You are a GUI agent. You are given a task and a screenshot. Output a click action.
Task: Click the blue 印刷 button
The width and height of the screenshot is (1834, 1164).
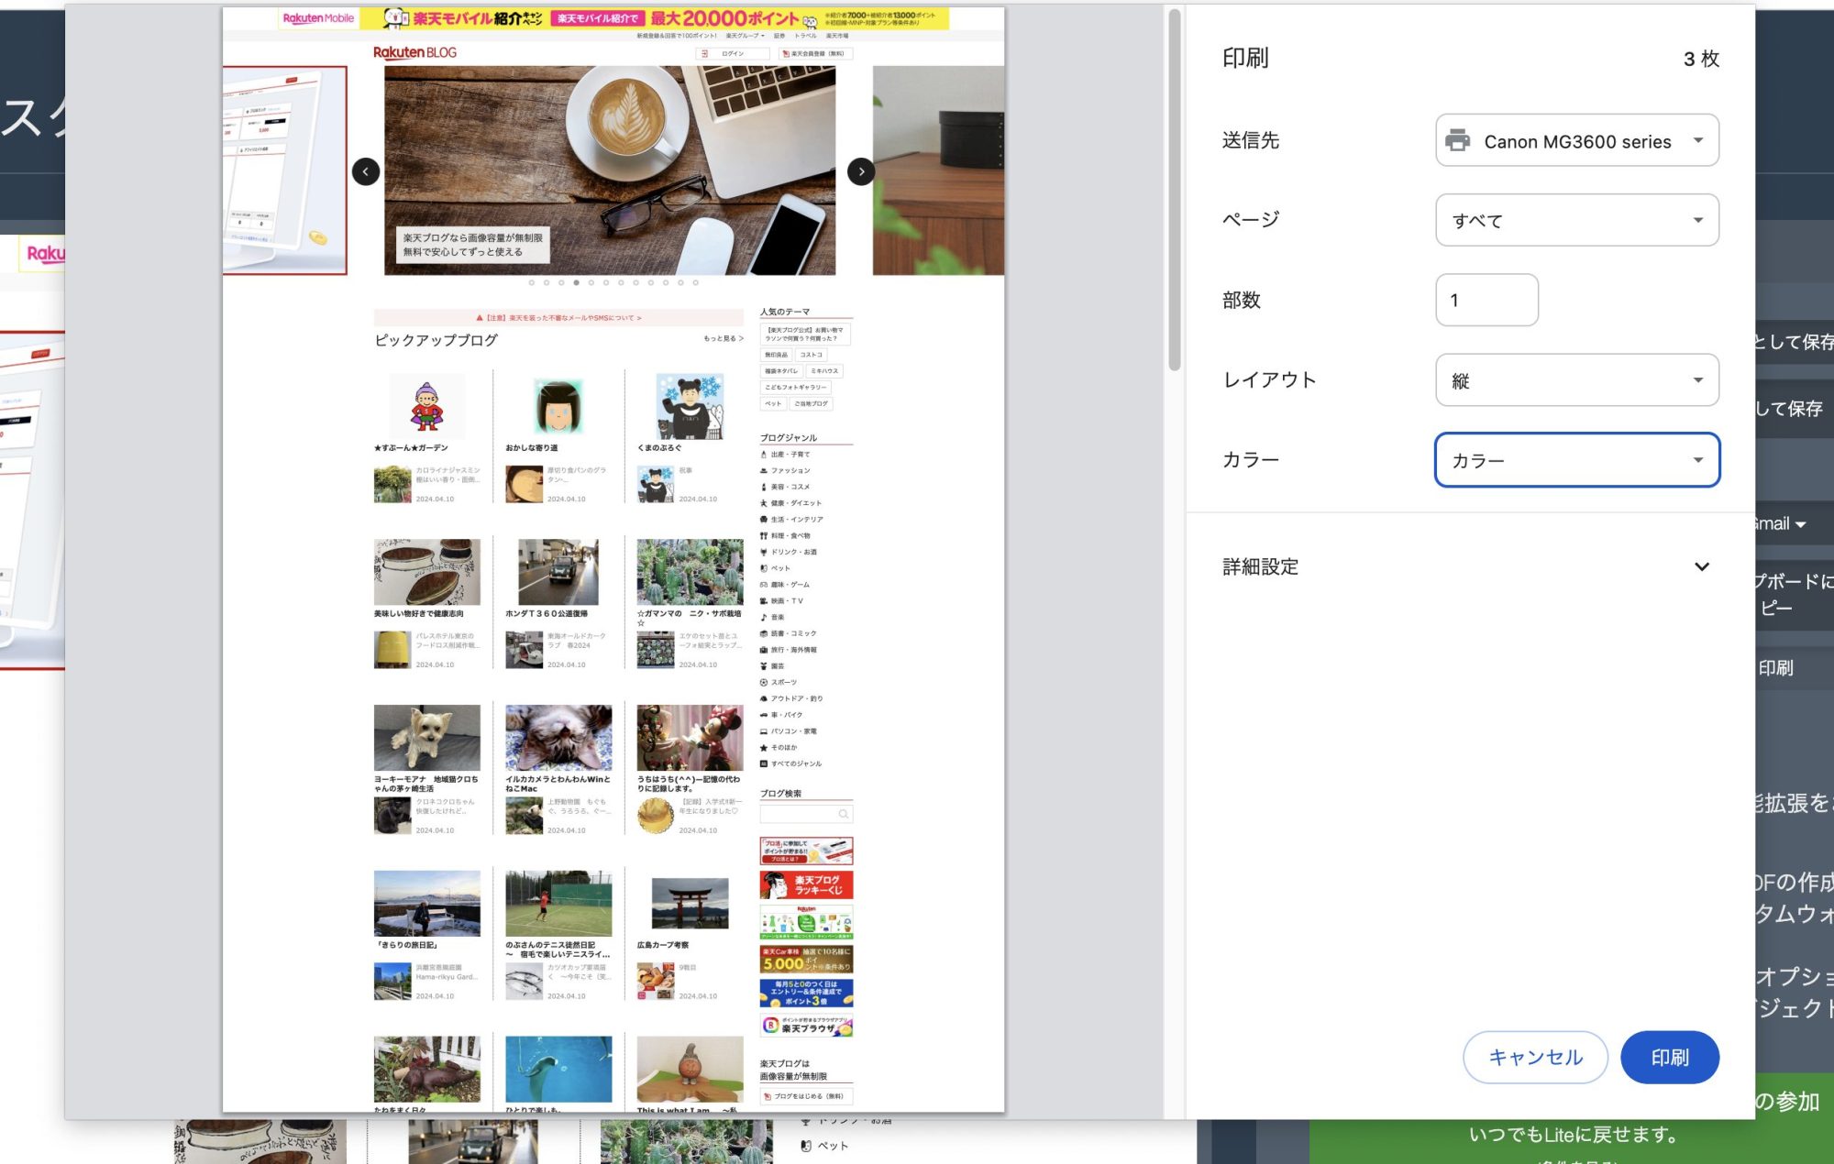point(1670,1057)
